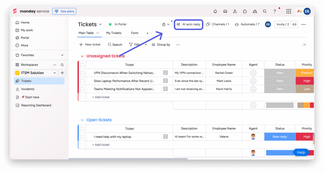Open Main Table view options dots
The height and width of the screenshot is (172, 324).
[98, 33]
